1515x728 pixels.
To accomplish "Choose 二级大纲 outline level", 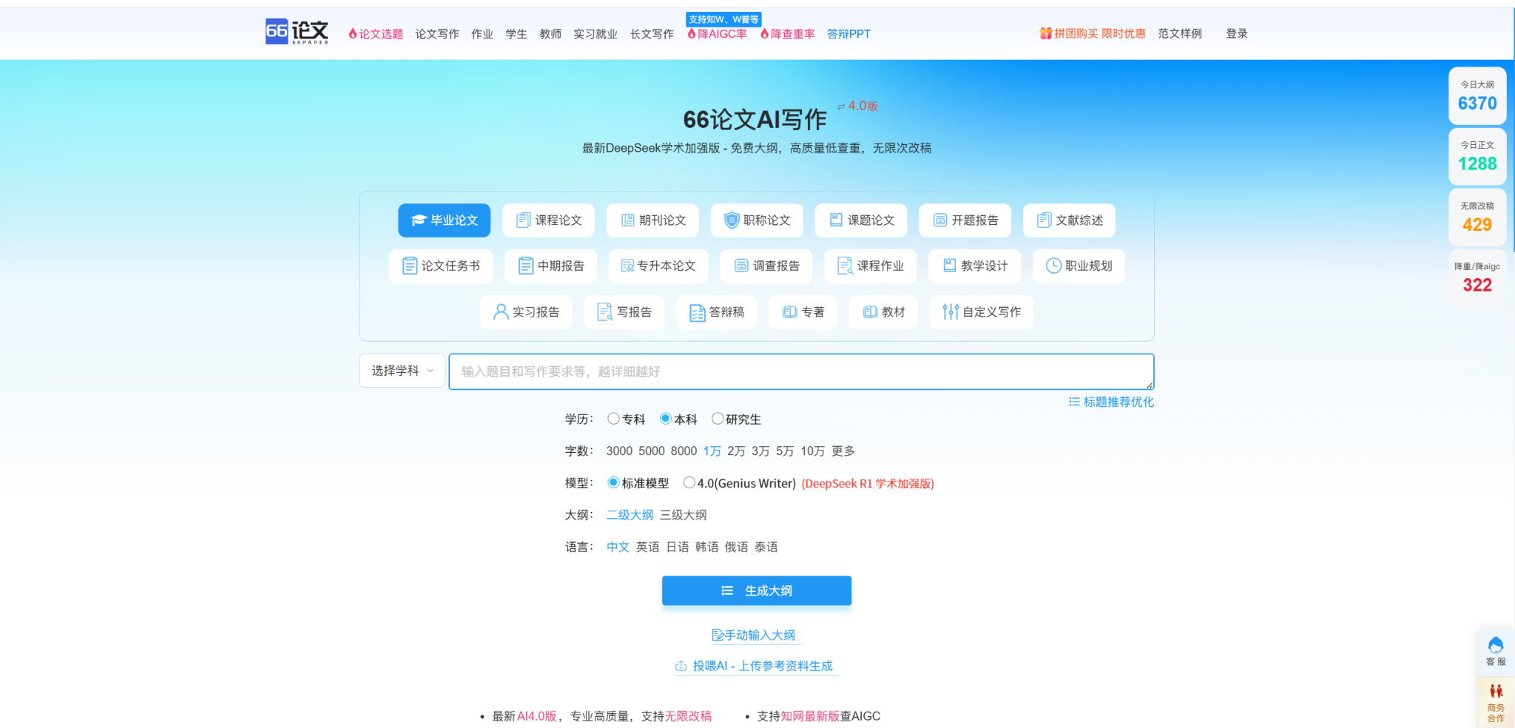I will (x=630, y=515).
